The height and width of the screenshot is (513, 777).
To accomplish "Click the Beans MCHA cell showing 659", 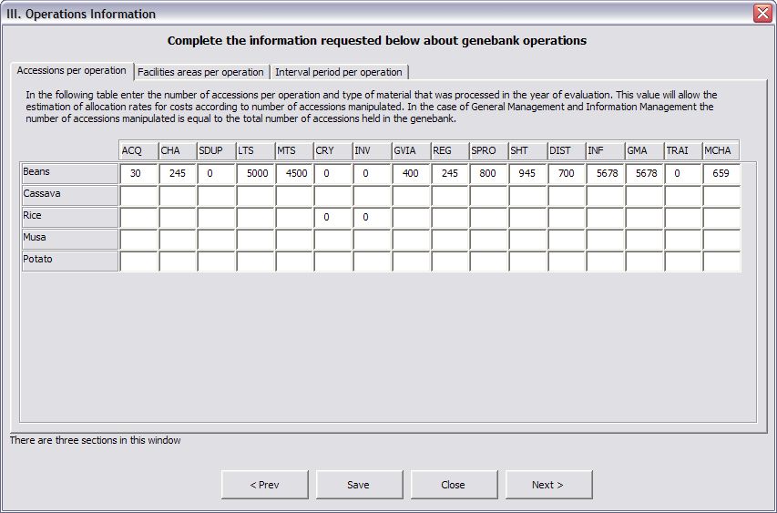I will click(721, 173).
